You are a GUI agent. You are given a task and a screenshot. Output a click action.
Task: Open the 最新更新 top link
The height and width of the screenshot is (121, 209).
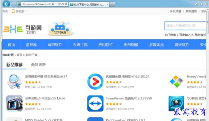(191, 11)
